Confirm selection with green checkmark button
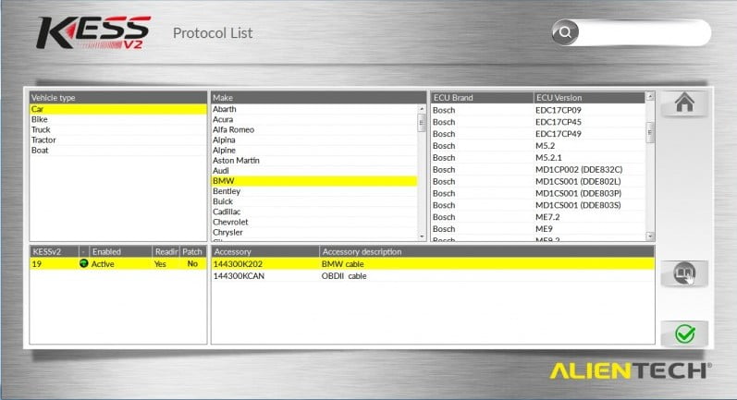The width and height of the screenshot is (737, 400). click(x=684, y=334)
